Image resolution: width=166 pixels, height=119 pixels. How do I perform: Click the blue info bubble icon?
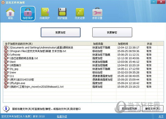[x=6, y=109]
